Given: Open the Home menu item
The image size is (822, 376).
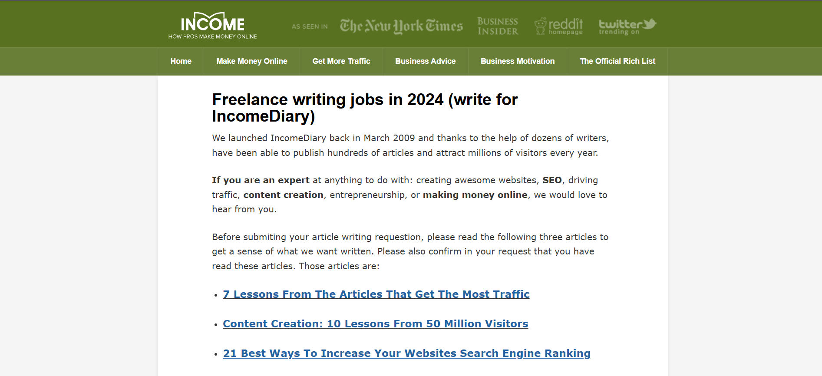Looking at the screenshot, I should (181, 61).
